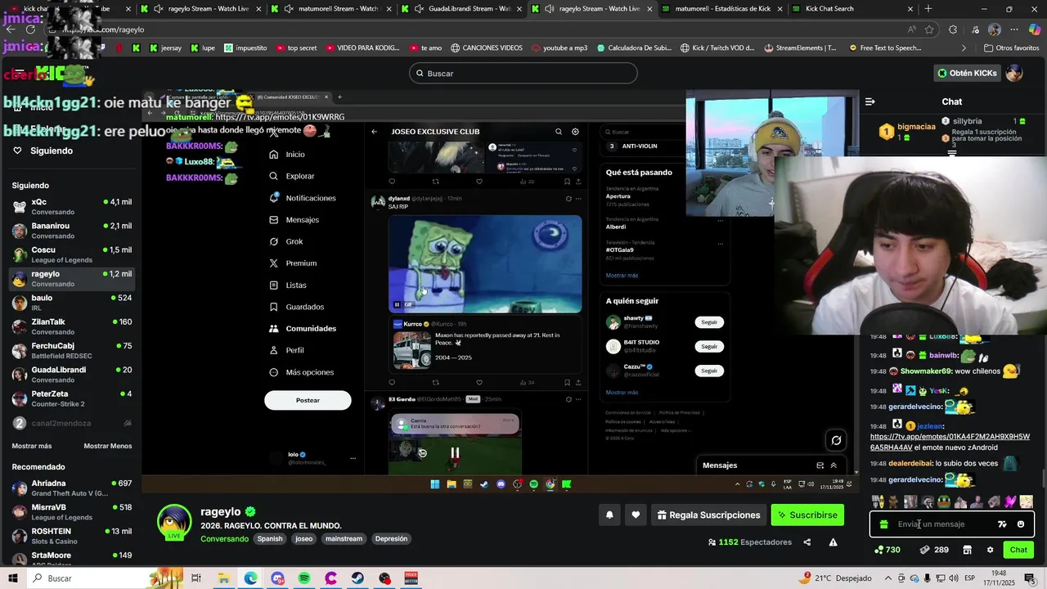Open Coscu channel in sidebar

coord(72,254)
